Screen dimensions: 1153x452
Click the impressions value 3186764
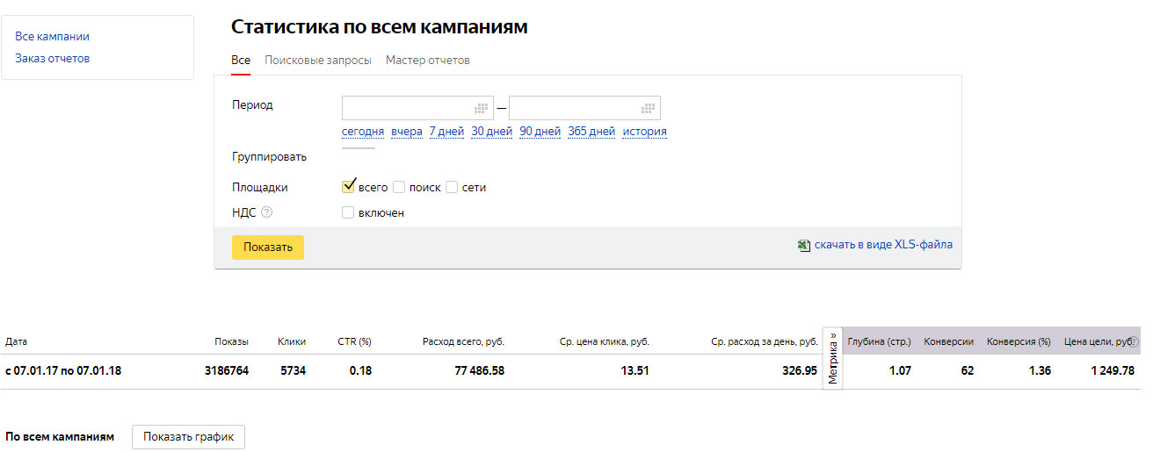tap(227, 371)
